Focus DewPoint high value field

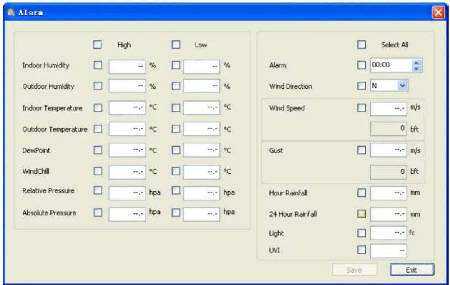[x=127, y=150]
